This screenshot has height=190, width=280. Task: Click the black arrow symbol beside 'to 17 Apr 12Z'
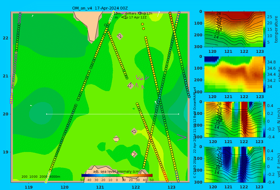(x=124, y=17)
